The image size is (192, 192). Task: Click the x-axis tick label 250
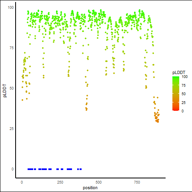(x=60, y=182)
